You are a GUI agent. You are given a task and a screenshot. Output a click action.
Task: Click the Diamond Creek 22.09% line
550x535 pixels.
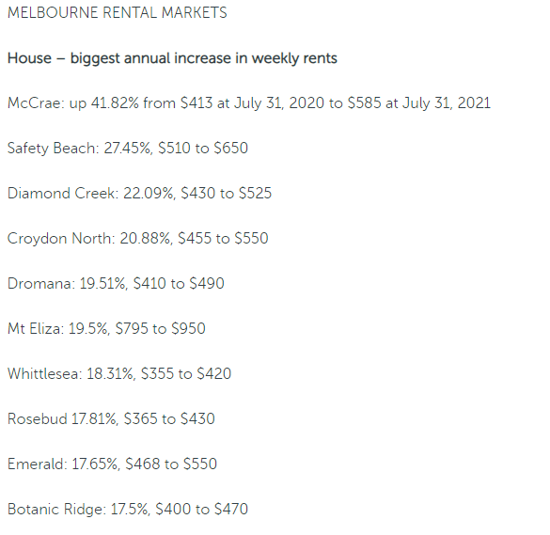139,194
